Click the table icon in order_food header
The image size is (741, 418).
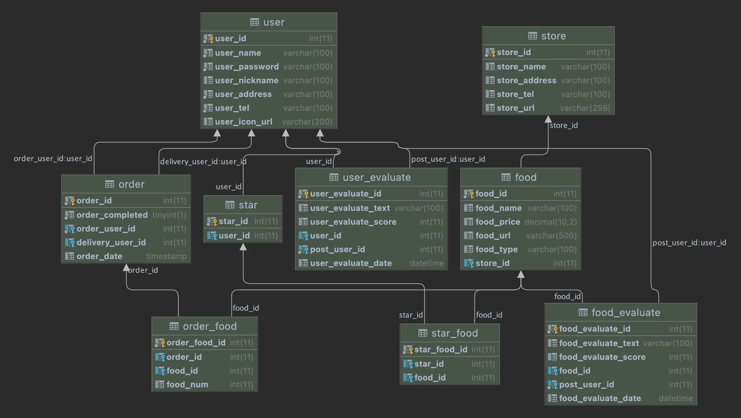174,326
